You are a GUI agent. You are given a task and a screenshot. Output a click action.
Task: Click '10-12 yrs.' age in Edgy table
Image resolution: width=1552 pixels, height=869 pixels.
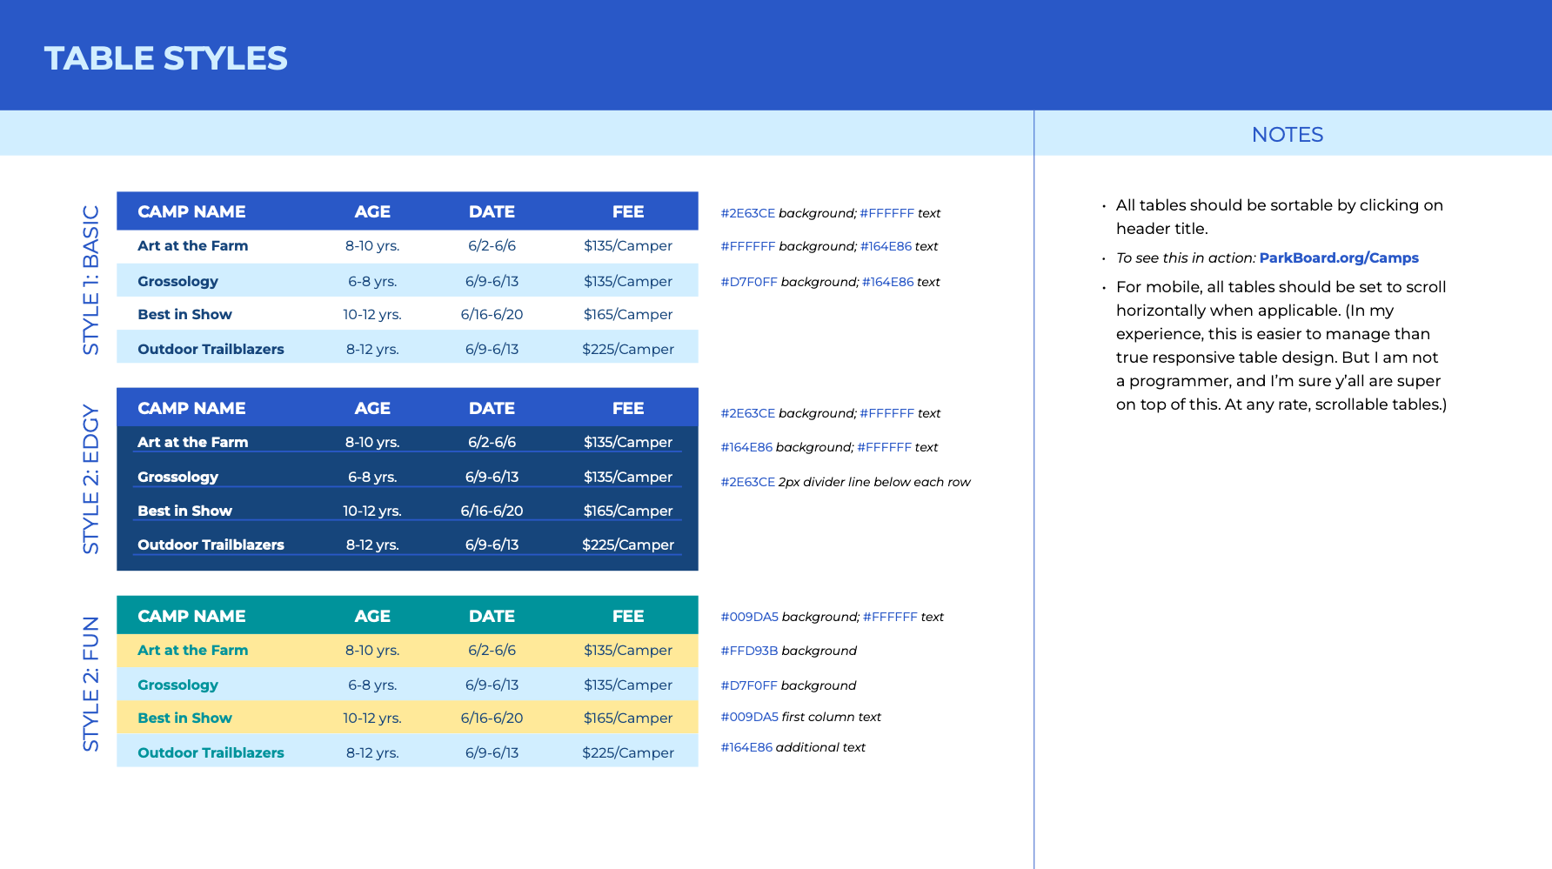(372, 511)
